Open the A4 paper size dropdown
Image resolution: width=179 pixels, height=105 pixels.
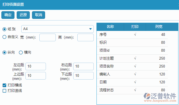[57, 29]
